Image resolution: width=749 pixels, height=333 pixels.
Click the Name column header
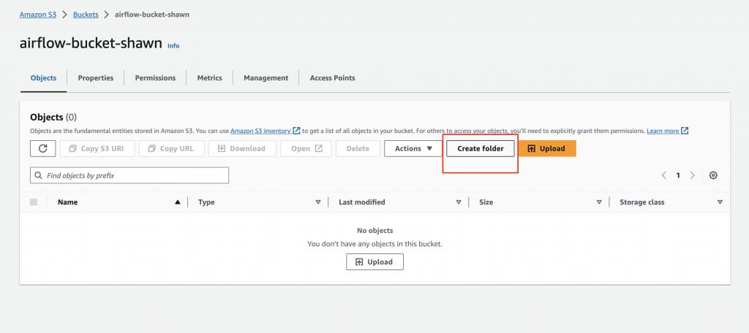(x=68, y=202)
